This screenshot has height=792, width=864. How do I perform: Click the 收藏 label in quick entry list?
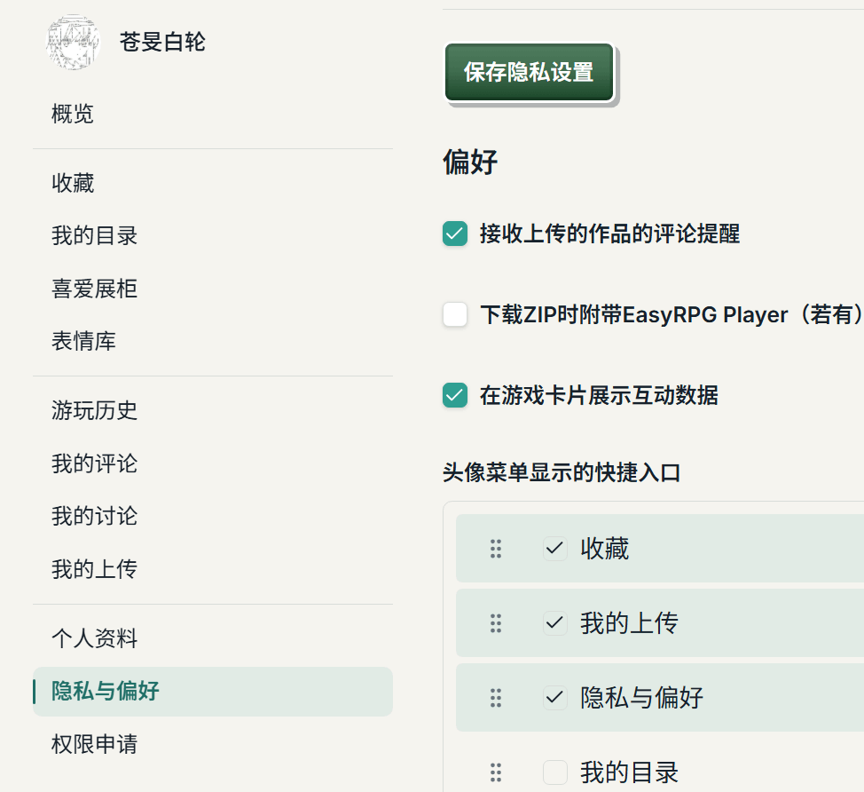point(604,549)
